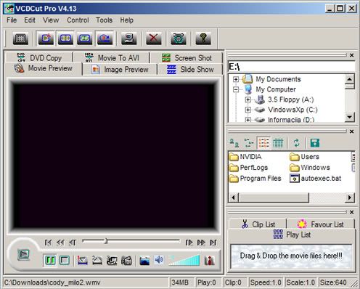Open the Tools menu
The width and height of the screenshot is (360, 289).
[x=105, y=20]
